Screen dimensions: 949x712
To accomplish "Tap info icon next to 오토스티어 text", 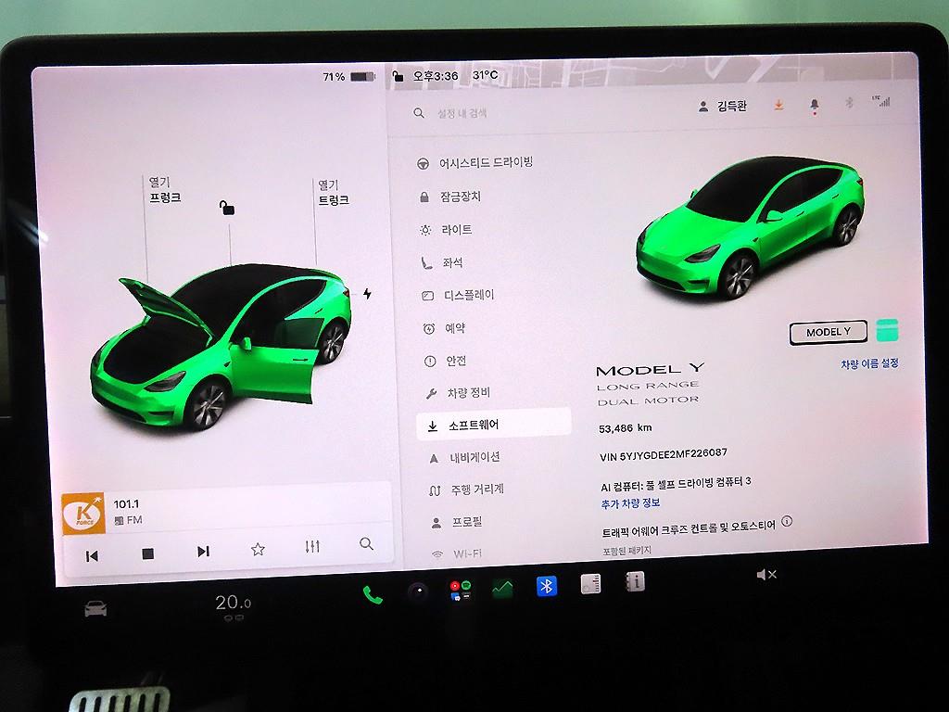I will [786, 521].
